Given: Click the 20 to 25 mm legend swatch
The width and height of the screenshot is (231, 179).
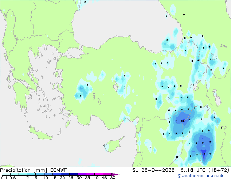Looking at the screenshot, I should [x=65, y=174].
